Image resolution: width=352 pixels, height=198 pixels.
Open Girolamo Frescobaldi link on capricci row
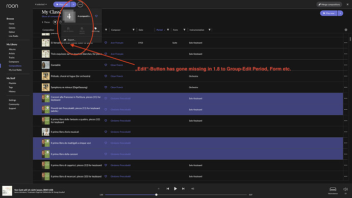pos(120,165)
